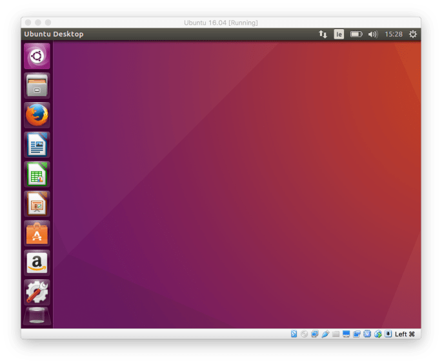The image size is (442, 364).
Task: Click the 'Ubuntu 16.04 [Running]' window title
Action: coord(221,23)
